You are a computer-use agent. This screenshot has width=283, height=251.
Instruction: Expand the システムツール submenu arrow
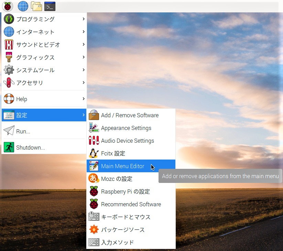(83, 70)
